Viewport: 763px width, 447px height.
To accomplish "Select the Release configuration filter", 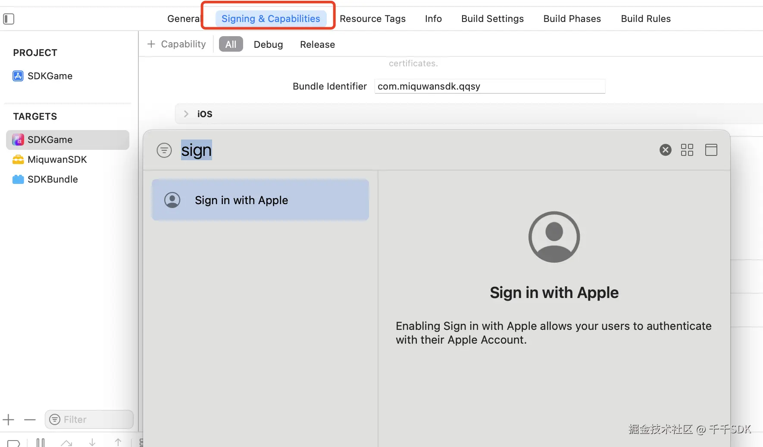I will (317, 44).
